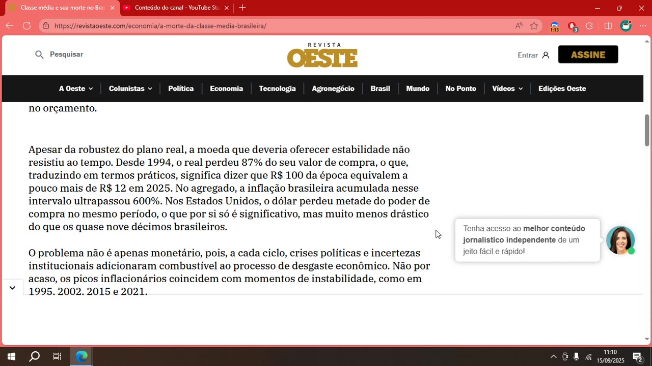Open the red shield extension with badge 3
The width and height of the screenshot is (652, 366).
pyautogui.click(x=573, y=26)
